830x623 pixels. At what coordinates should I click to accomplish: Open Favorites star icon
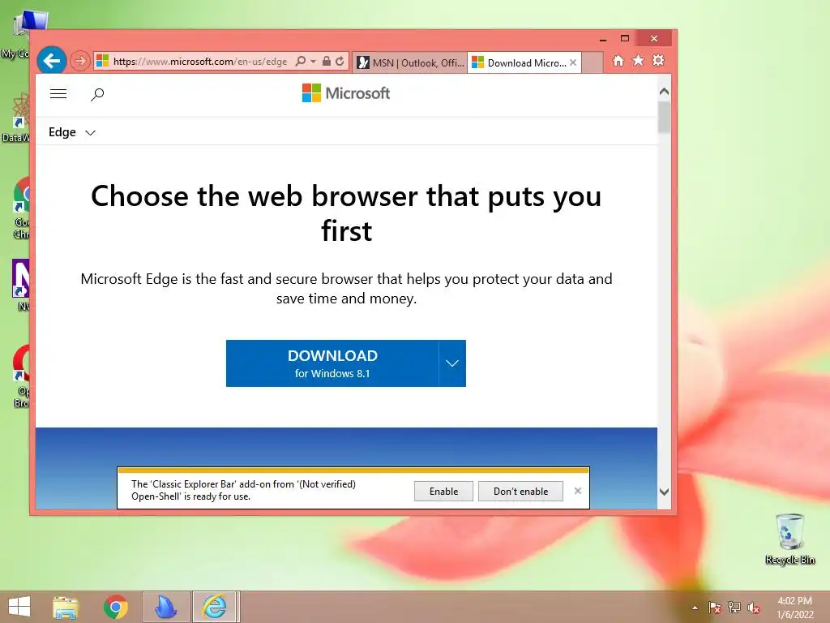[x=639, y=61]
